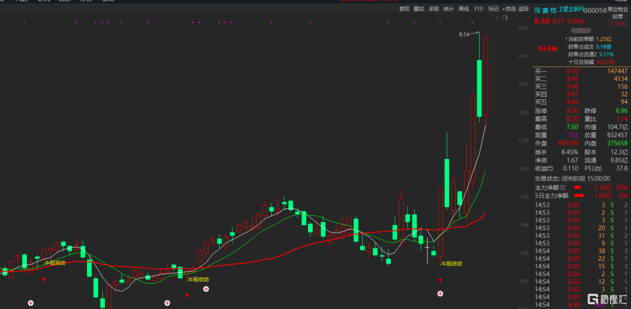Image resolution: width=631 pixels, height=309 pixels.
Task: Click the tall green candlestick near 8.54
Action: 479,88
